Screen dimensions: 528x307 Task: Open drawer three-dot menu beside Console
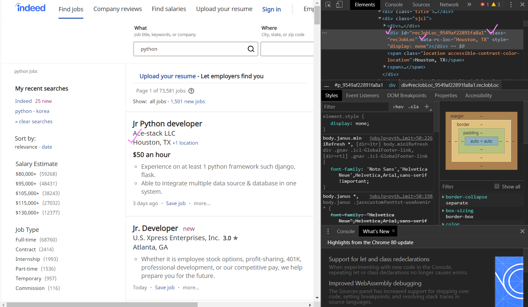(x=328, y=231)
